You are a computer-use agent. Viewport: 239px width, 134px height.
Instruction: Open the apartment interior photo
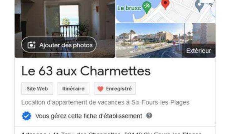(x=65, y=29)
